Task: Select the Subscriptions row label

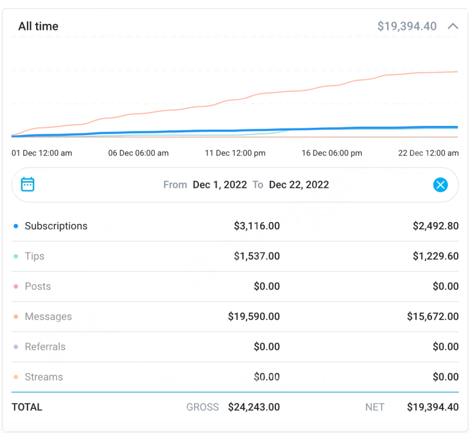Action: (x=56, y=226)
